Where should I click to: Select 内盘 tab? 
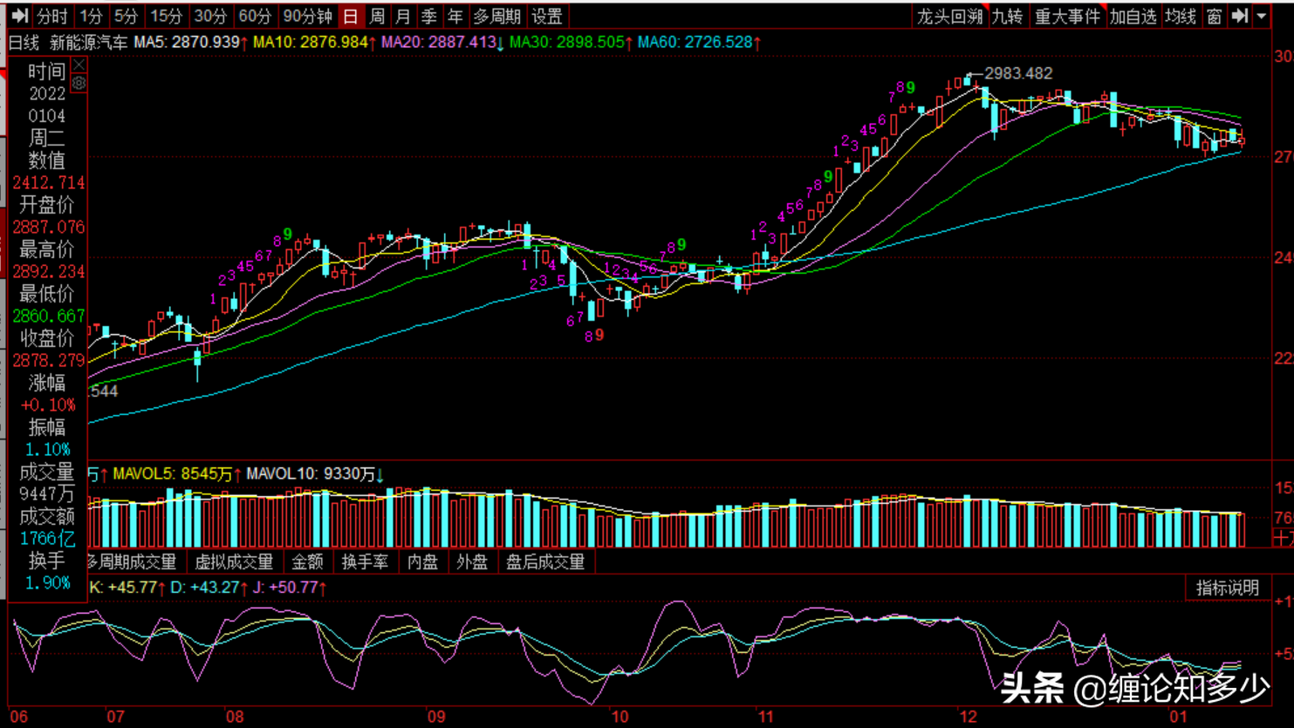point(423,562)
